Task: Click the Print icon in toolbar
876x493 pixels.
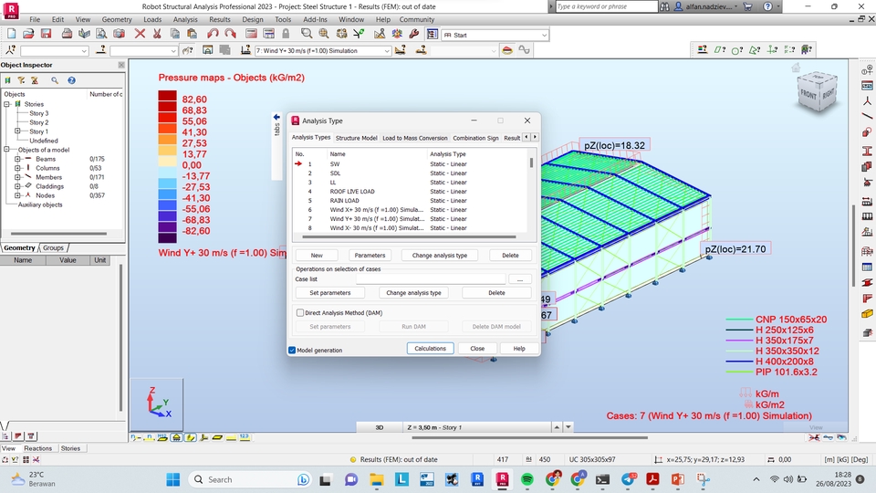Action: point(67,34)
